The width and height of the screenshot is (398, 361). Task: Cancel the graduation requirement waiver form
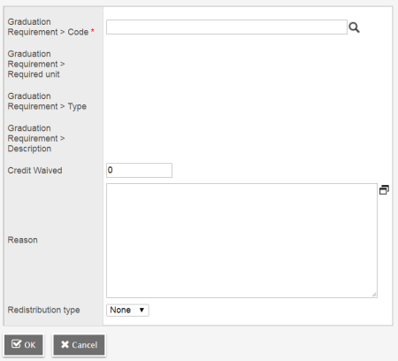79,344
